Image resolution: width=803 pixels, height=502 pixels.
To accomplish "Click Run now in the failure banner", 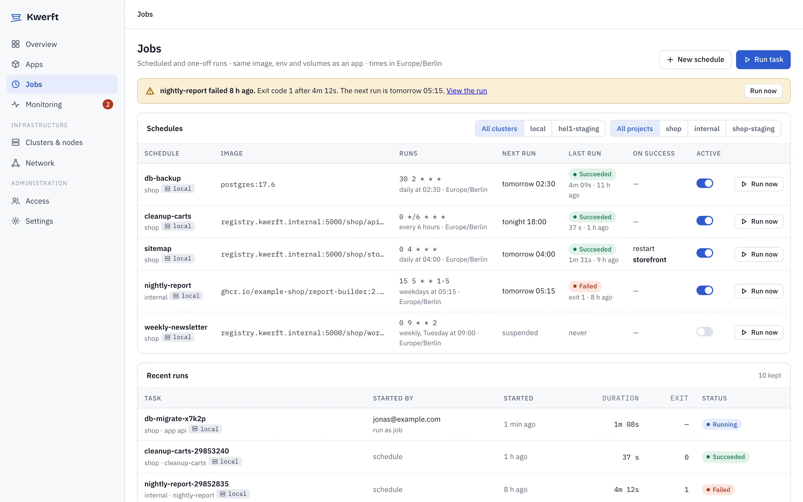I will coord(763,91).
